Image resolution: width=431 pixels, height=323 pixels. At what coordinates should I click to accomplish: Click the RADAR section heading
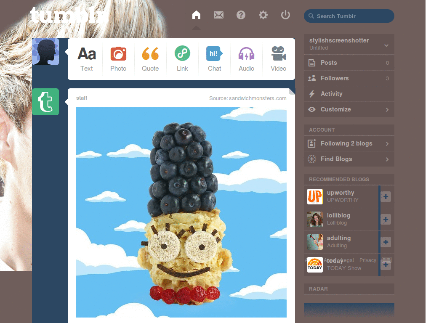(x=318, y=289)
